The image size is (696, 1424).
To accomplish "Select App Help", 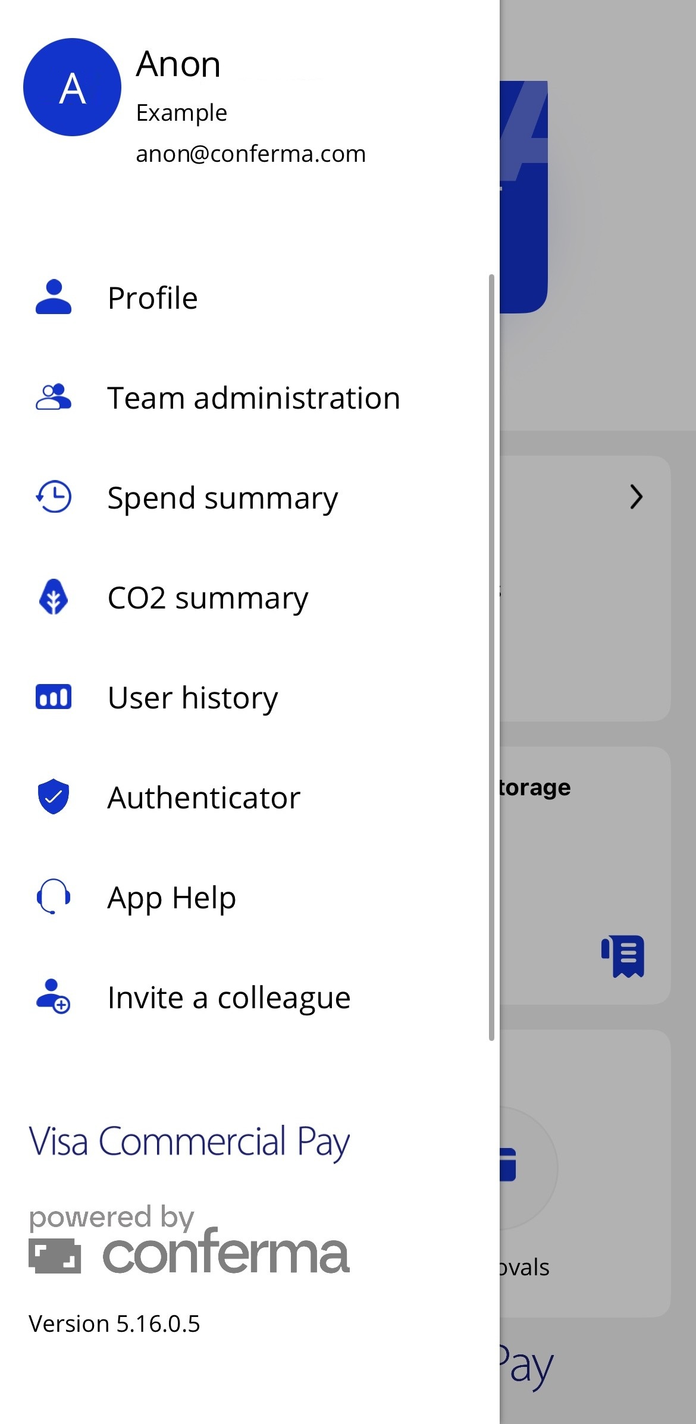I will 250,897.
